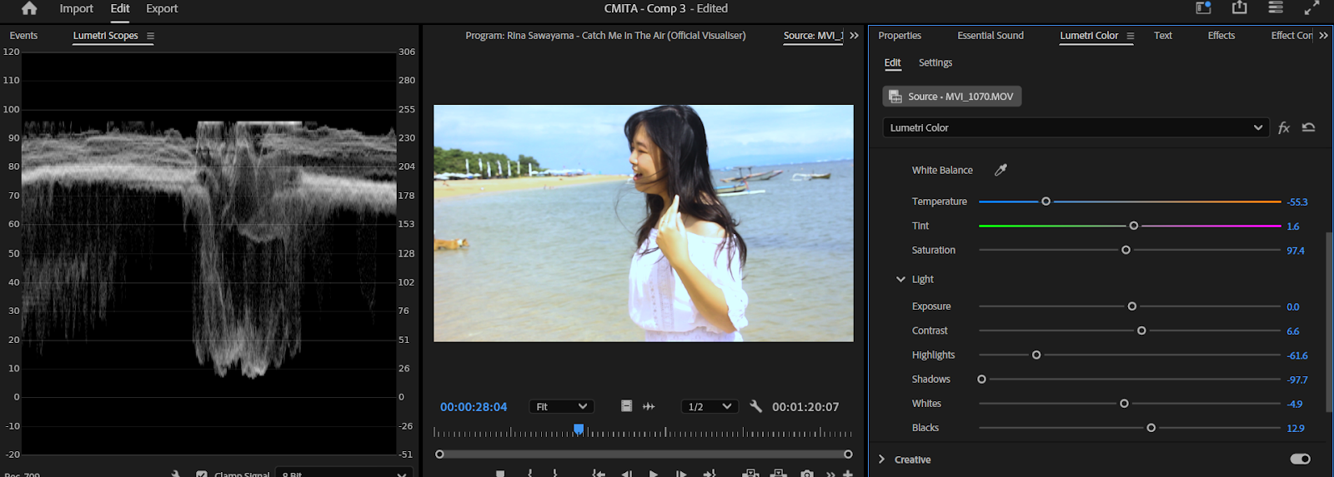
Task: Toggle the Creative section switch
Action: 1300,459
